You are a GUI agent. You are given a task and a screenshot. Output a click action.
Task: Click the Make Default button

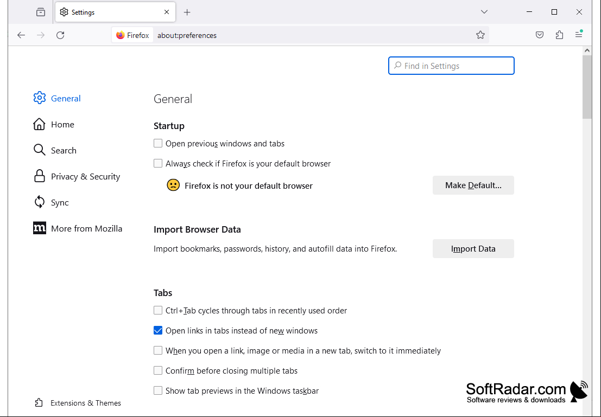click(473, 185)
